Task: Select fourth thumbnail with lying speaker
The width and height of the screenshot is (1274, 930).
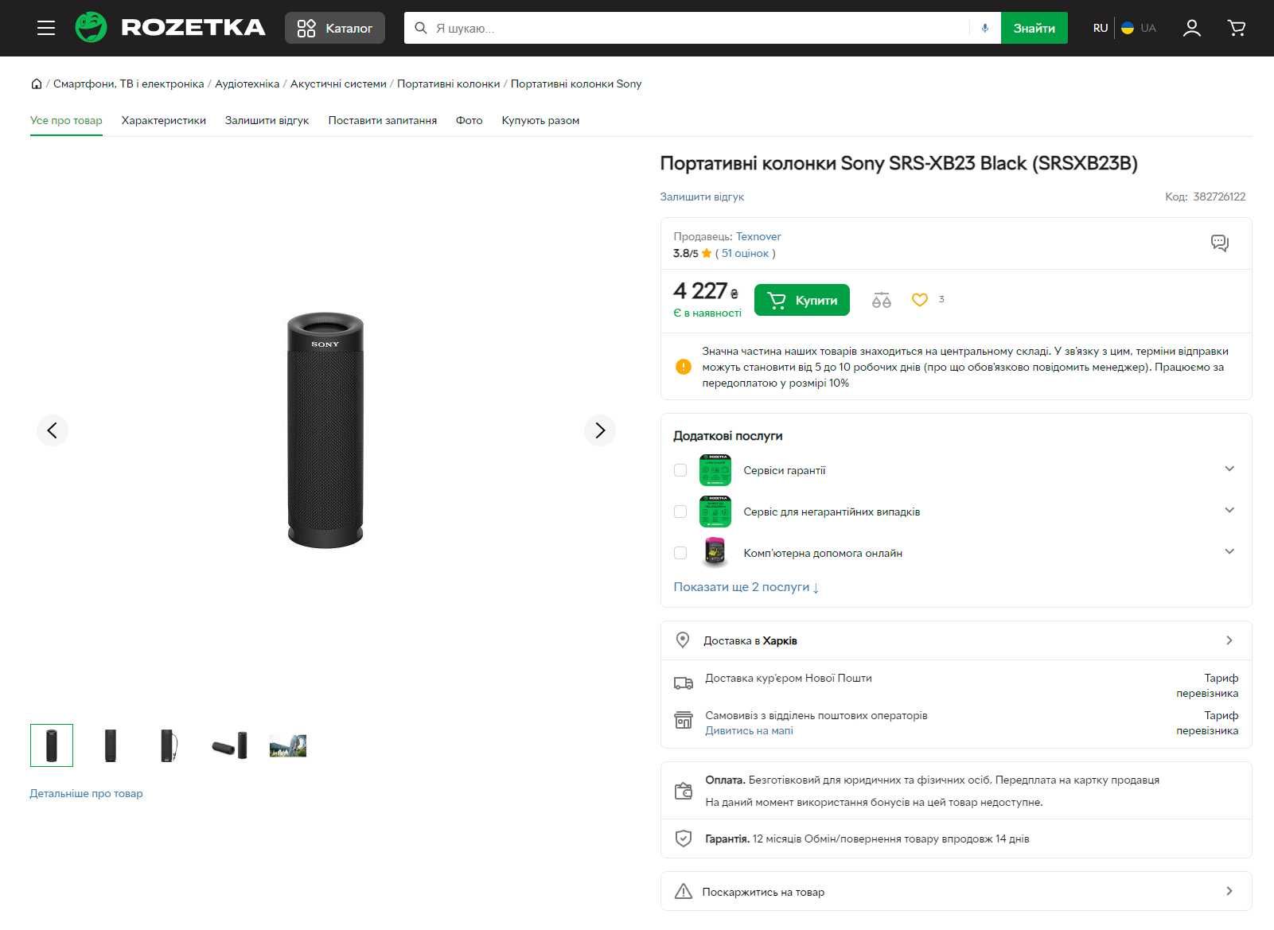Action: coord(229,745)
